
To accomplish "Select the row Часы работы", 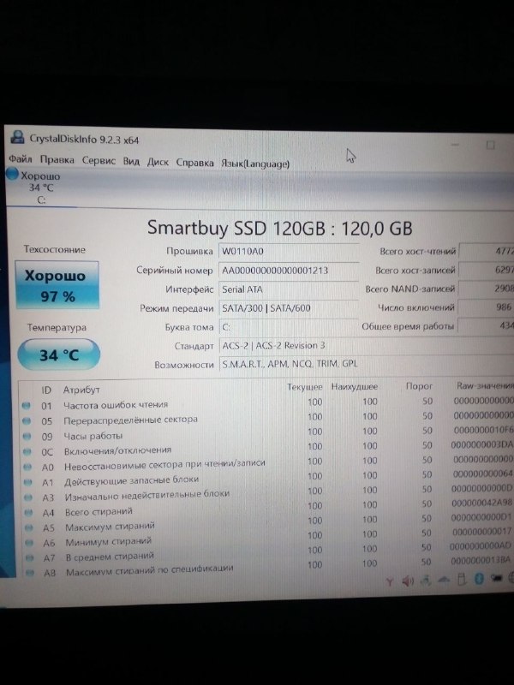I will (266, 433).
